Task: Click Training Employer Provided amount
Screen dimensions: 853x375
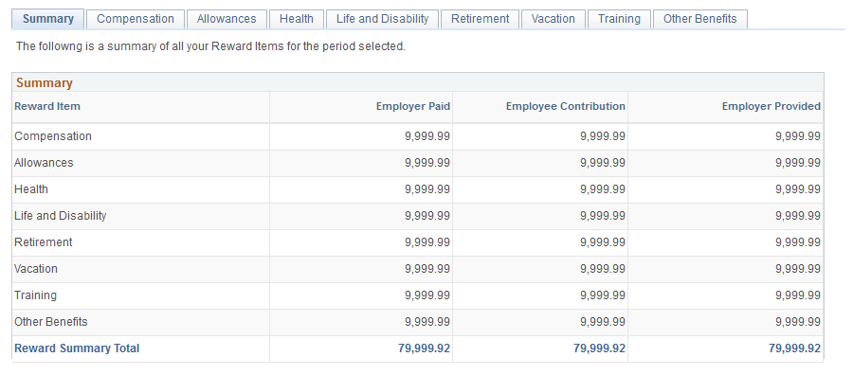Action: [x=798, y=295]
